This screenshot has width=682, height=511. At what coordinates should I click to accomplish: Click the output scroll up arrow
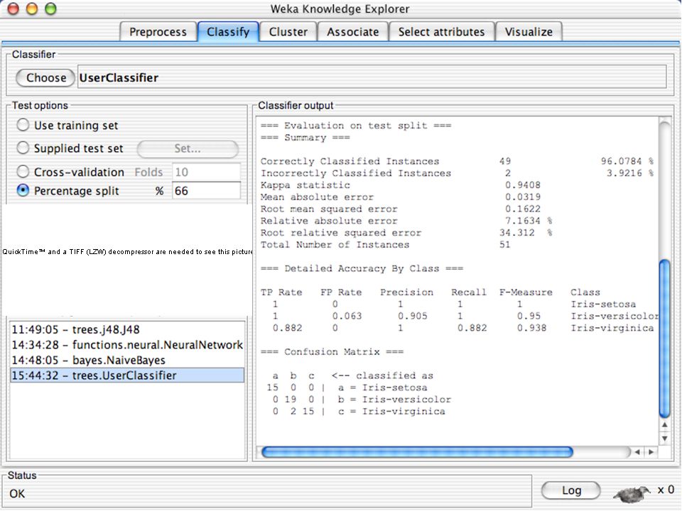[665, 424]
